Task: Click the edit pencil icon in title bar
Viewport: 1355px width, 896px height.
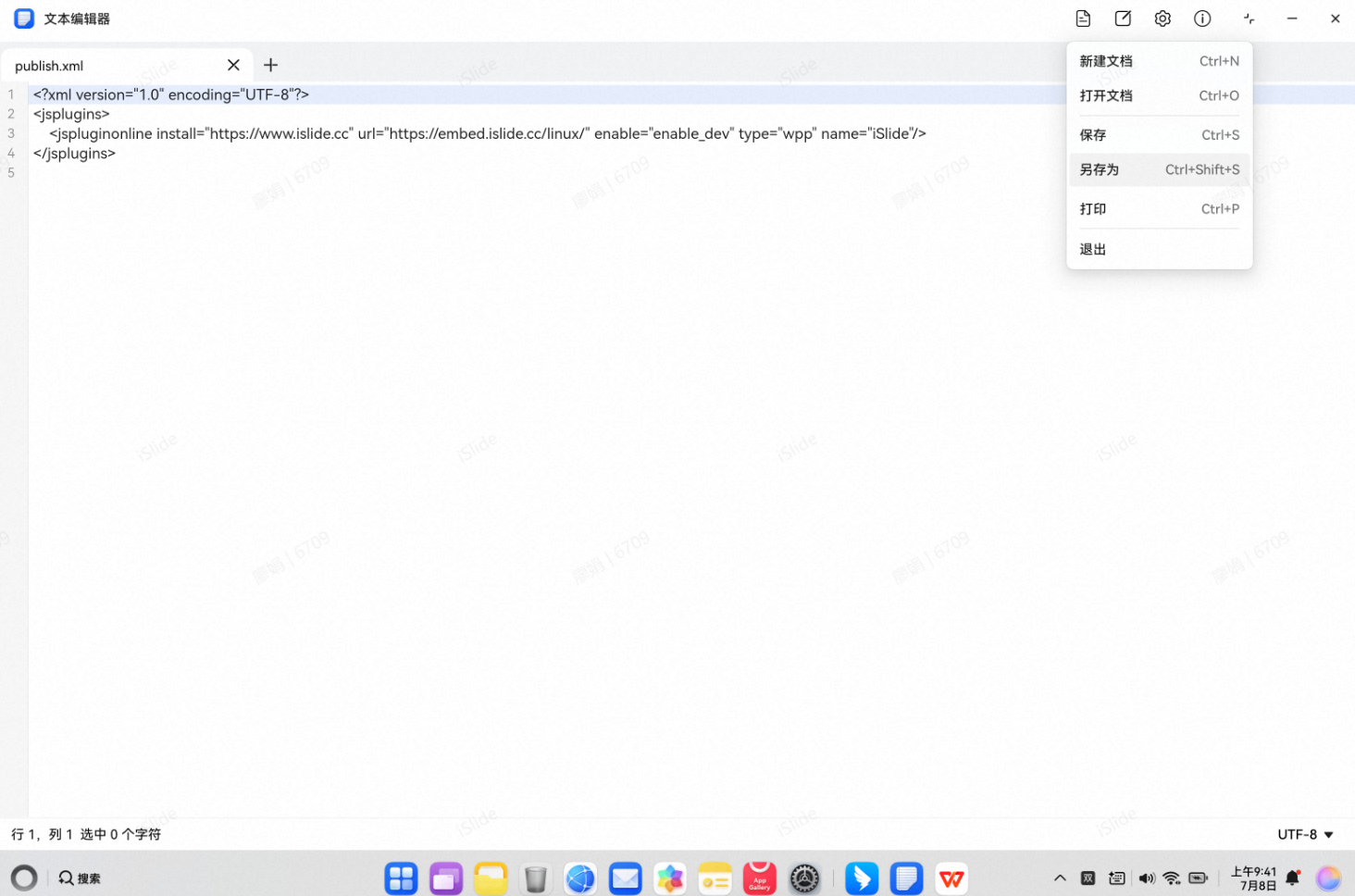Action: (x=1123, y=19)
